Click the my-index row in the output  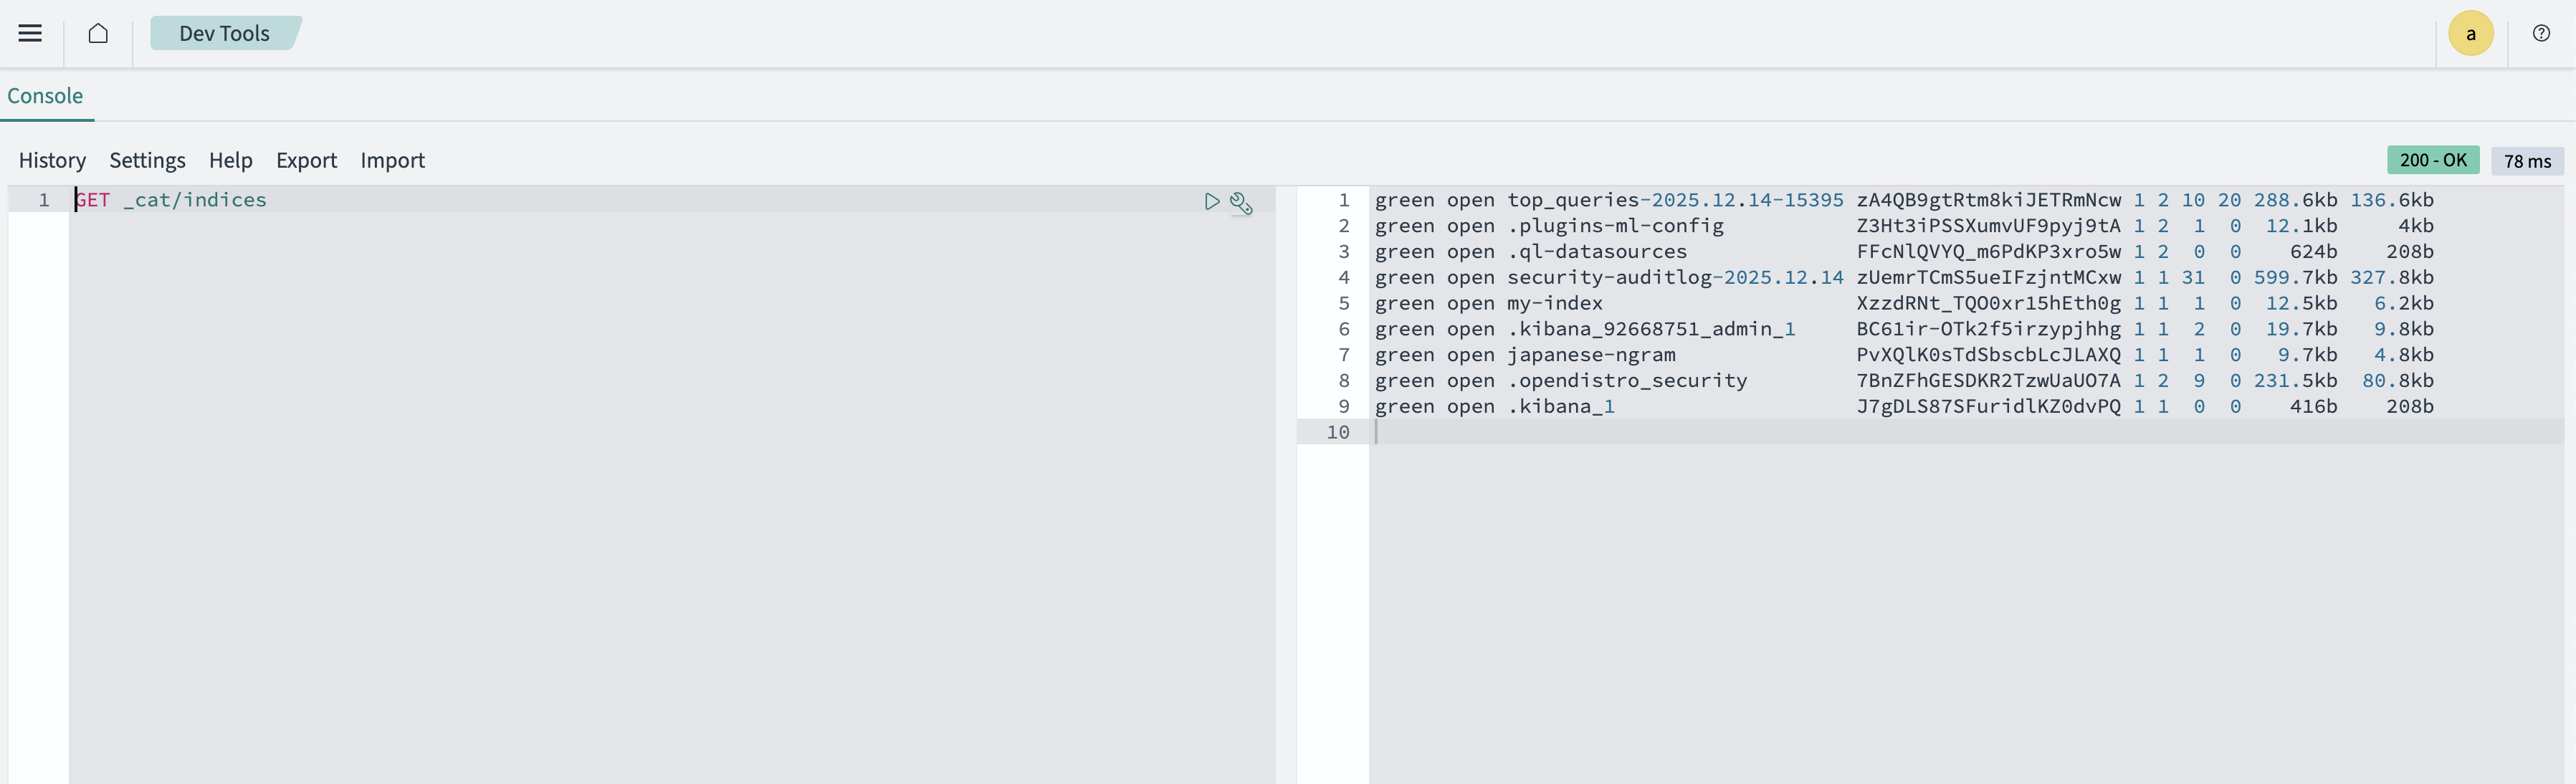[1554, 303]
